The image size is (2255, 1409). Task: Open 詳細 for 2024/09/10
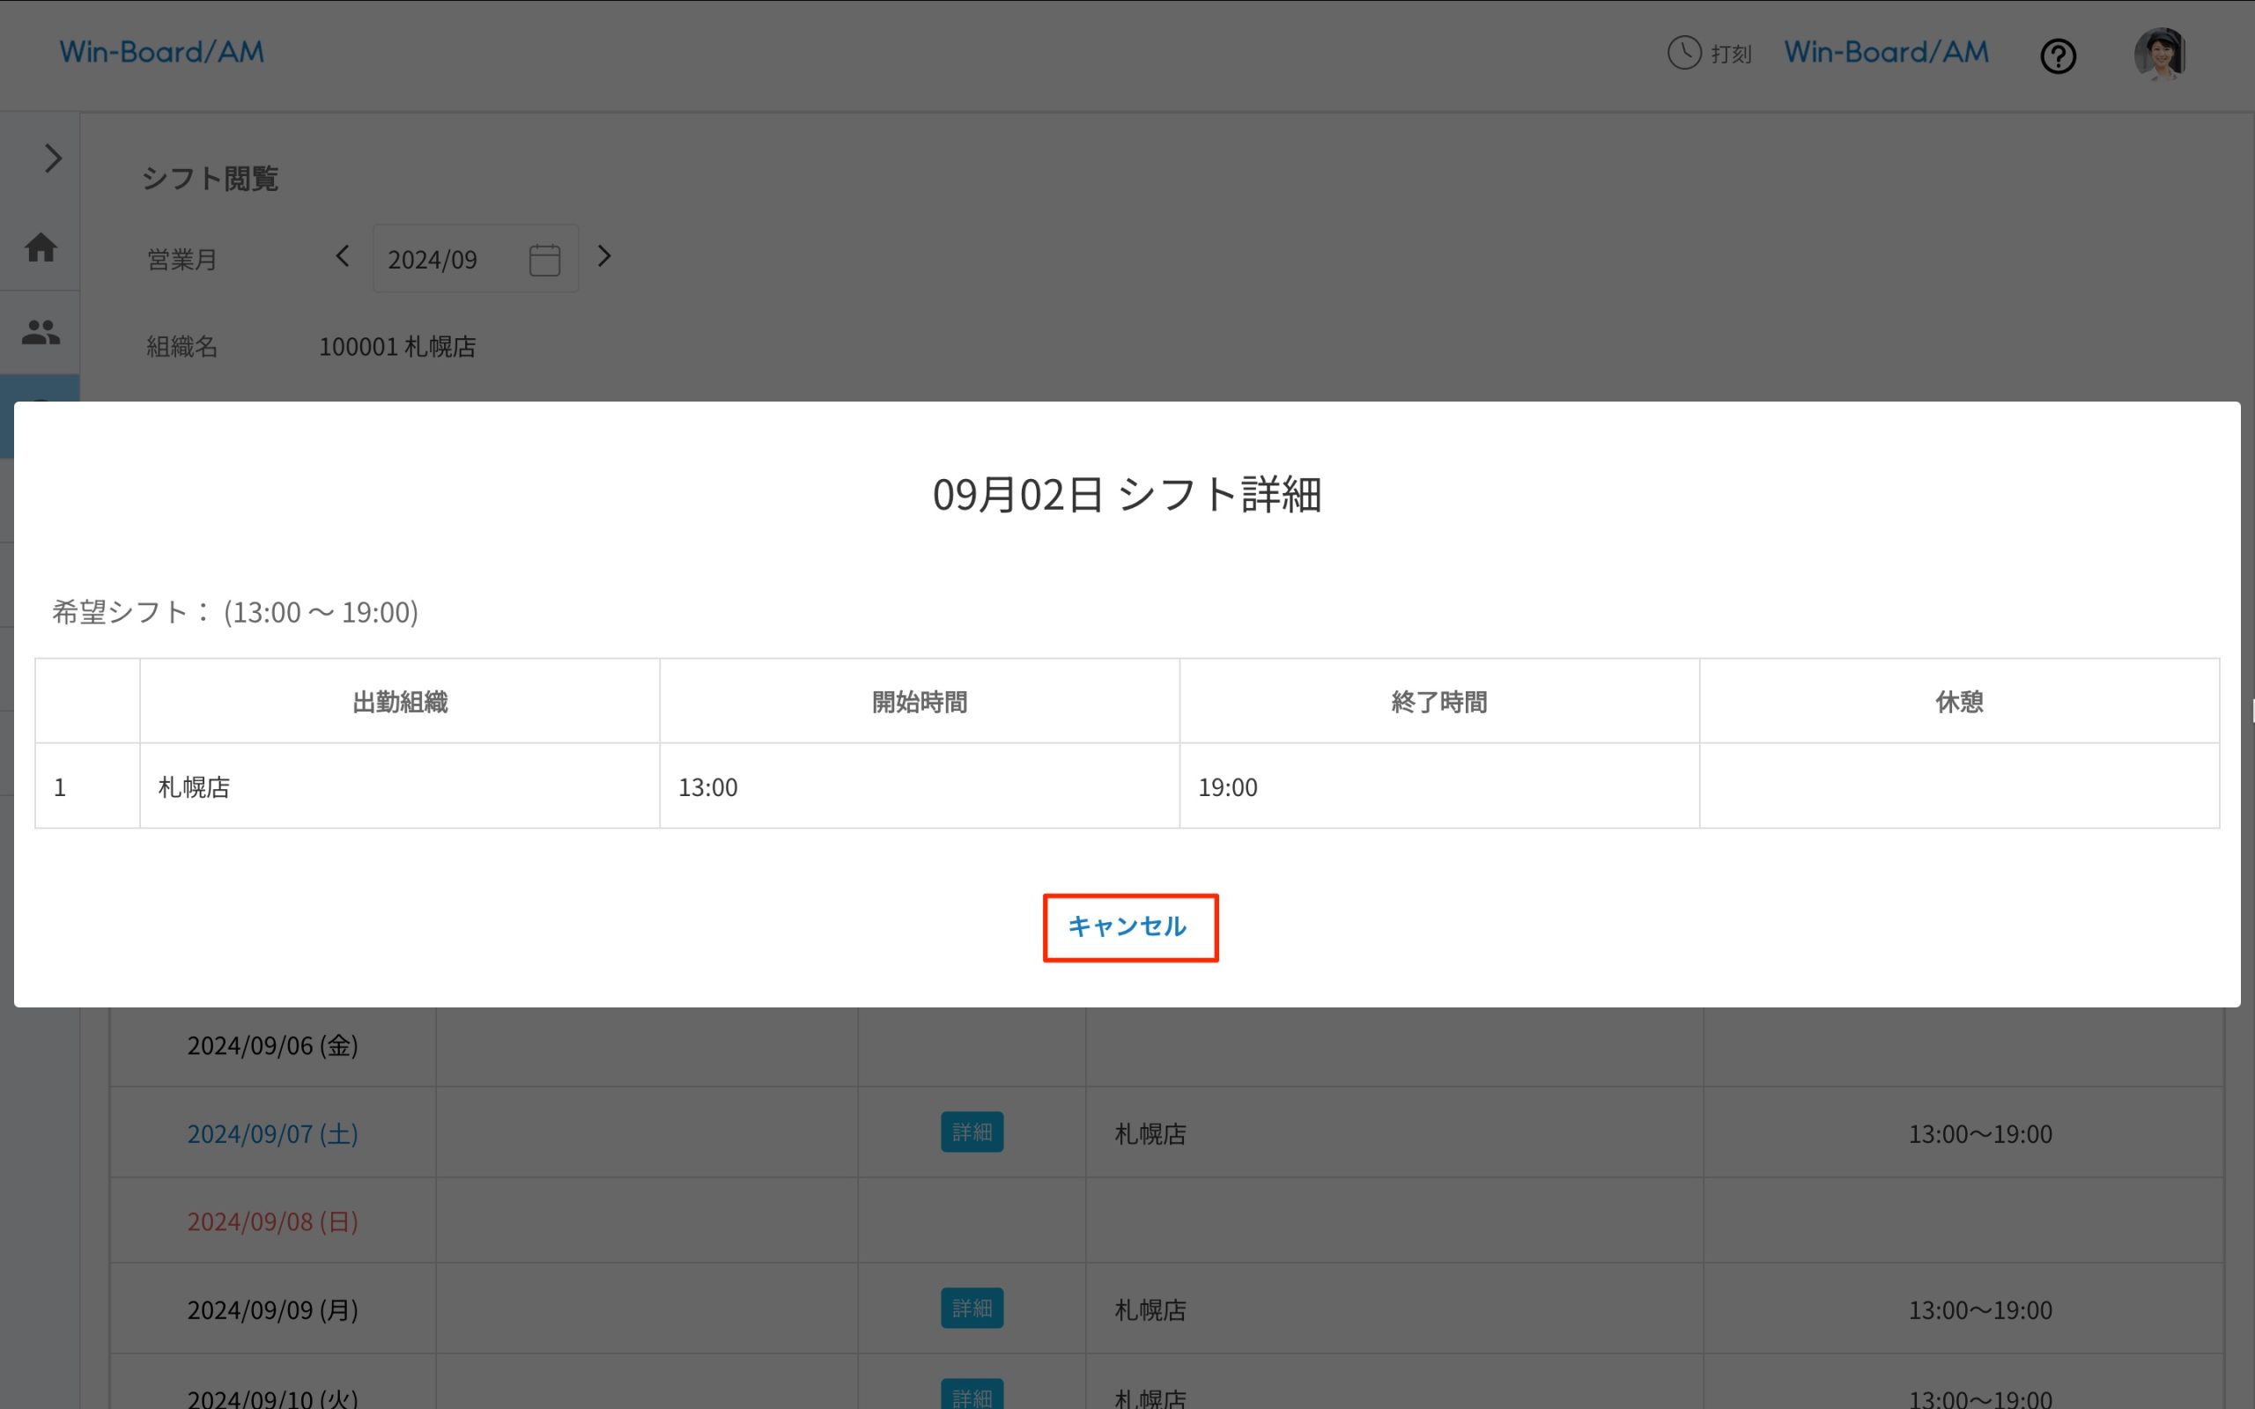pos(971,1395)
